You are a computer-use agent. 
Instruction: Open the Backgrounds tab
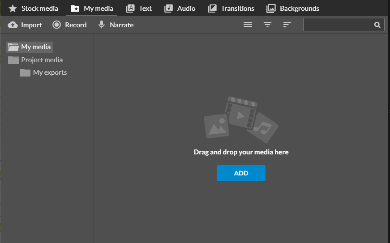[293, 9]
